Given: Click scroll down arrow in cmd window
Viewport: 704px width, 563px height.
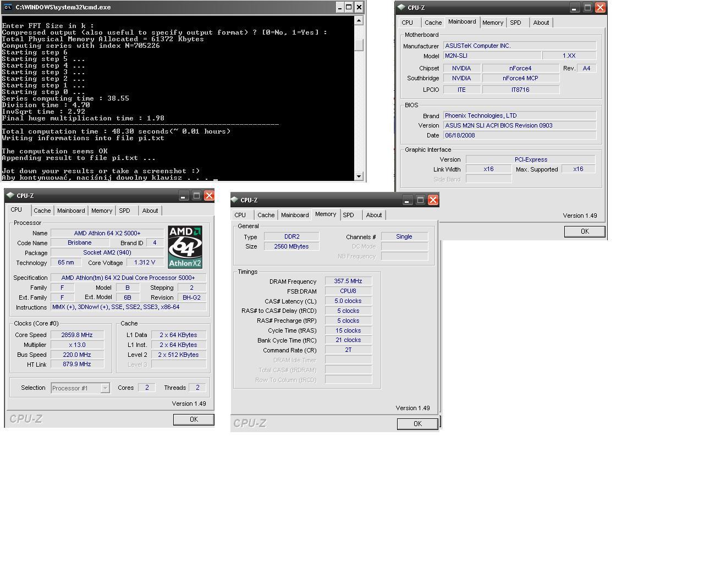Looking at the screenshot, I should [x=359, y=176].
